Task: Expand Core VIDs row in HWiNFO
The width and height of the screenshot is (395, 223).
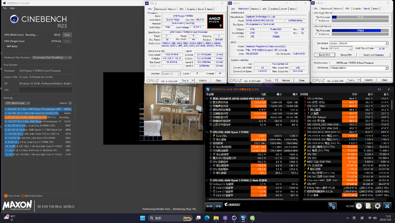Action: 211,136
